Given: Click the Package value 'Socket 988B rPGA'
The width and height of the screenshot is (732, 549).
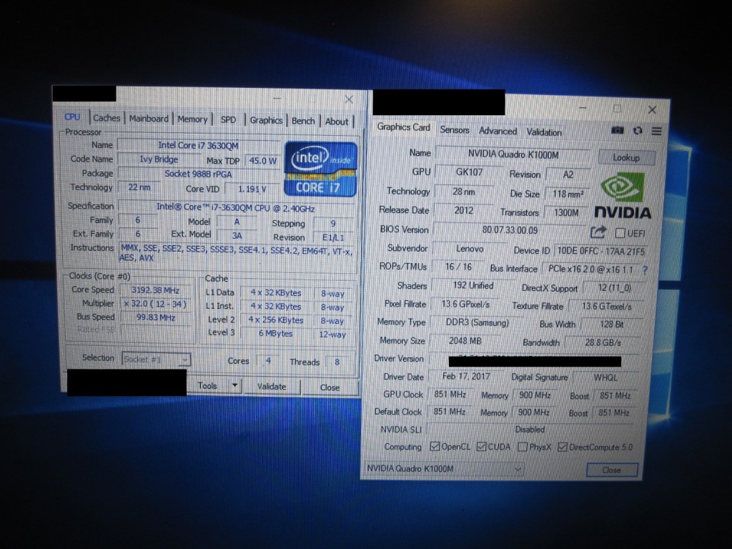Looking at the screenshot, I should tap(199, 174).
